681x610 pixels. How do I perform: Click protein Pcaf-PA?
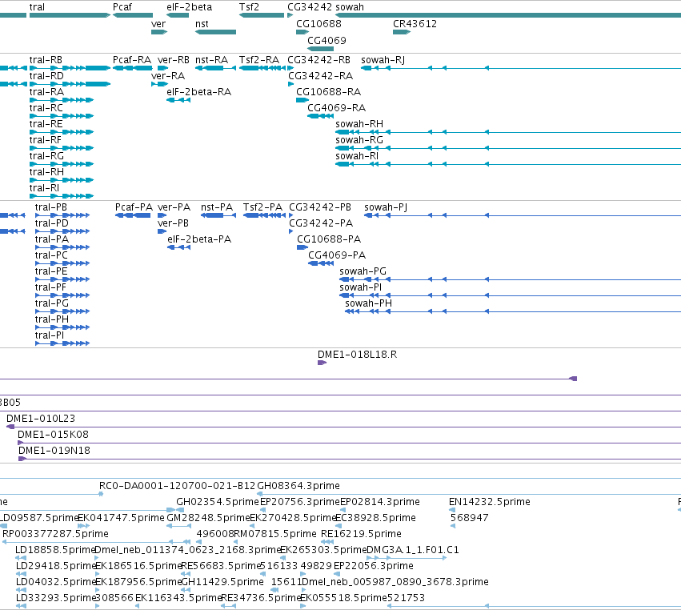pos(134,207)
